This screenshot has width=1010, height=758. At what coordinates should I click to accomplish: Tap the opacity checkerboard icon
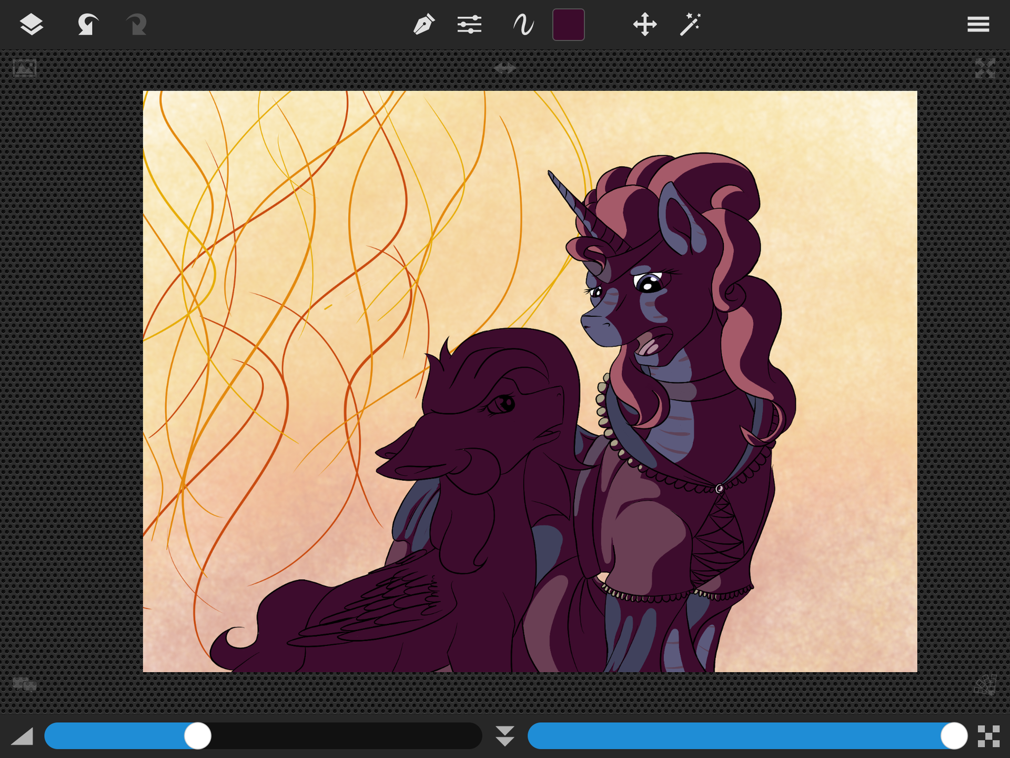[x=988, y=736]
